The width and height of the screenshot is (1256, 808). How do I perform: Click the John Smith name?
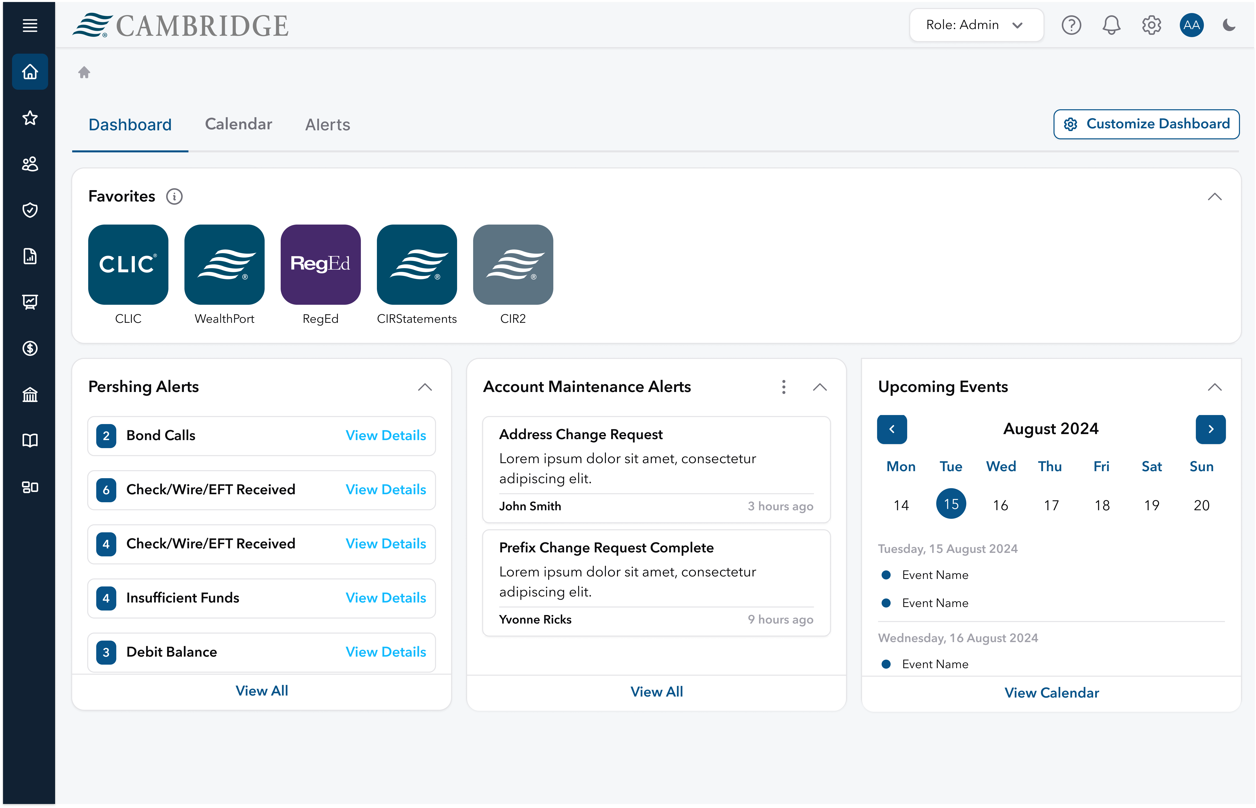pyautogui.click(x=530, y=506)
